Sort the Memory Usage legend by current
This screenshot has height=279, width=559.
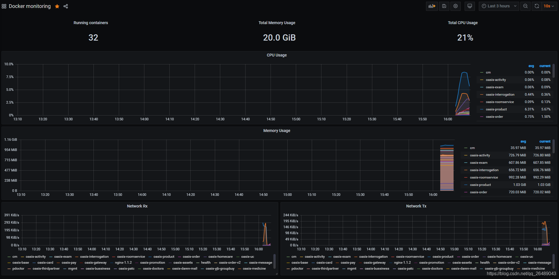pos(545,141)
